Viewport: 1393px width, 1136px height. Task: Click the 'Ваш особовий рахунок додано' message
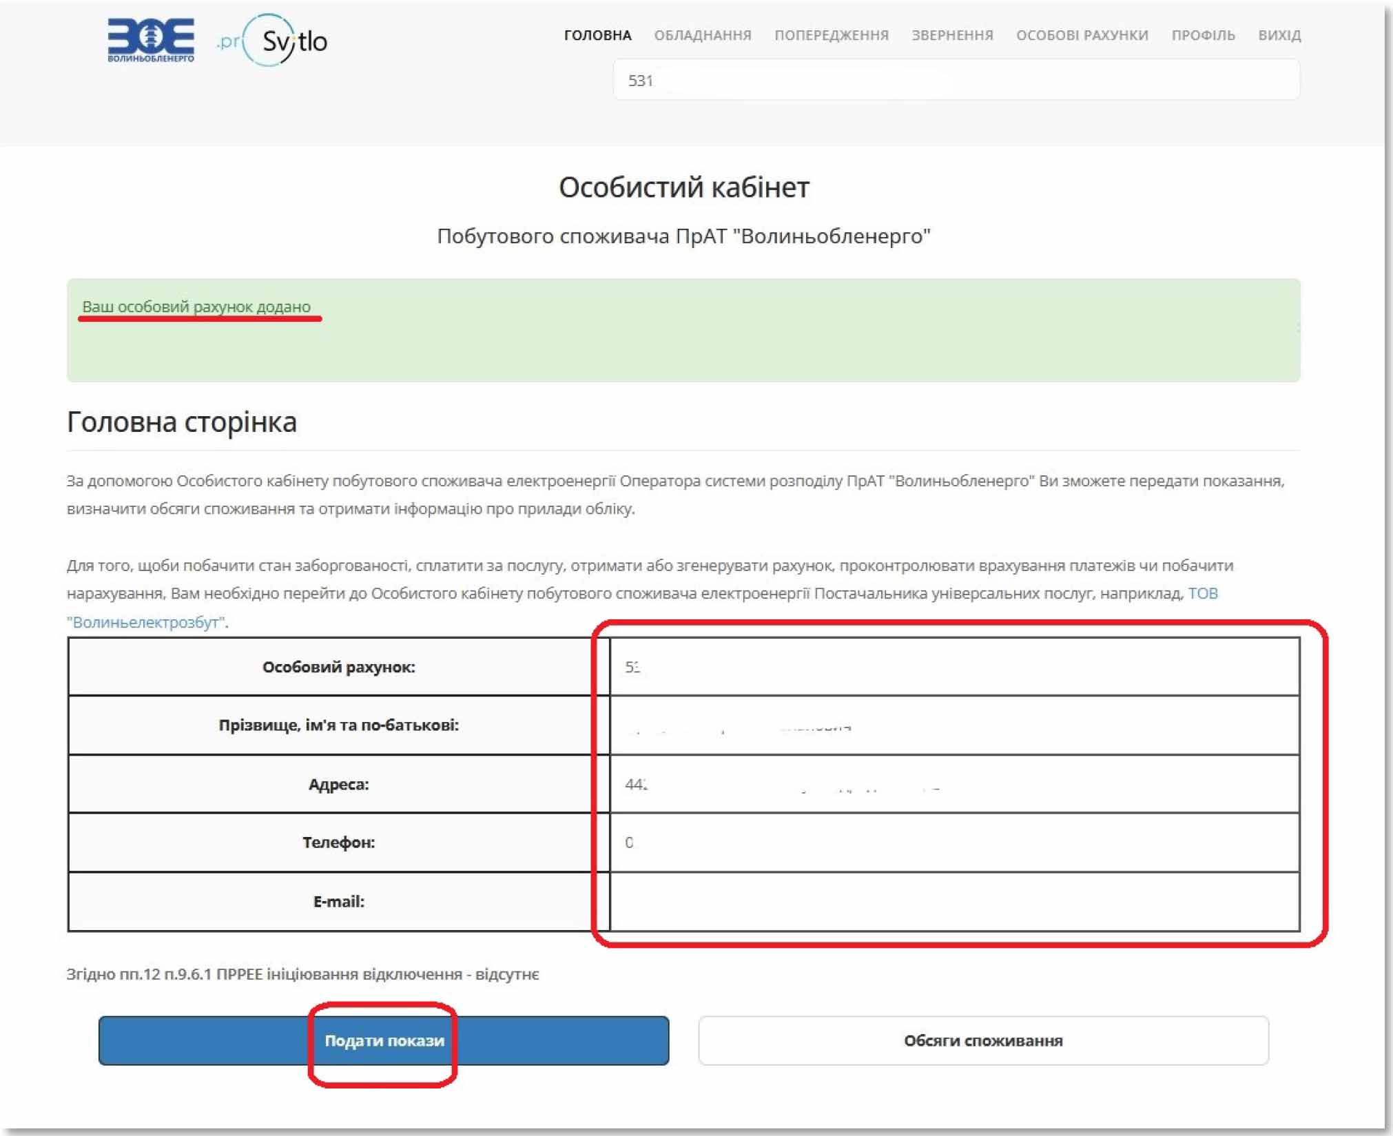(x=196, y=307)
